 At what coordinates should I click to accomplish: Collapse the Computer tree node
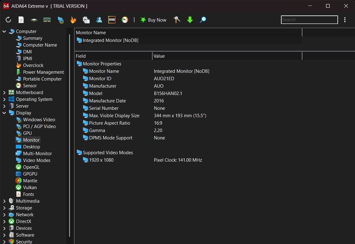pos(4,31)
